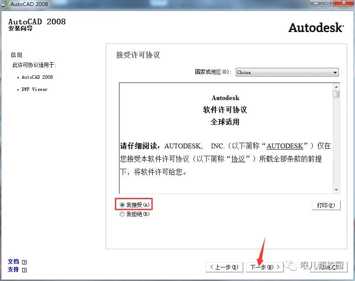
Task: Click the 软件许可协议 heading in license text
Action: (225, 110)
